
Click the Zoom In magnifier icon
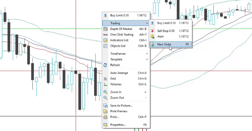pyautogui.click(x=106, y=92)
